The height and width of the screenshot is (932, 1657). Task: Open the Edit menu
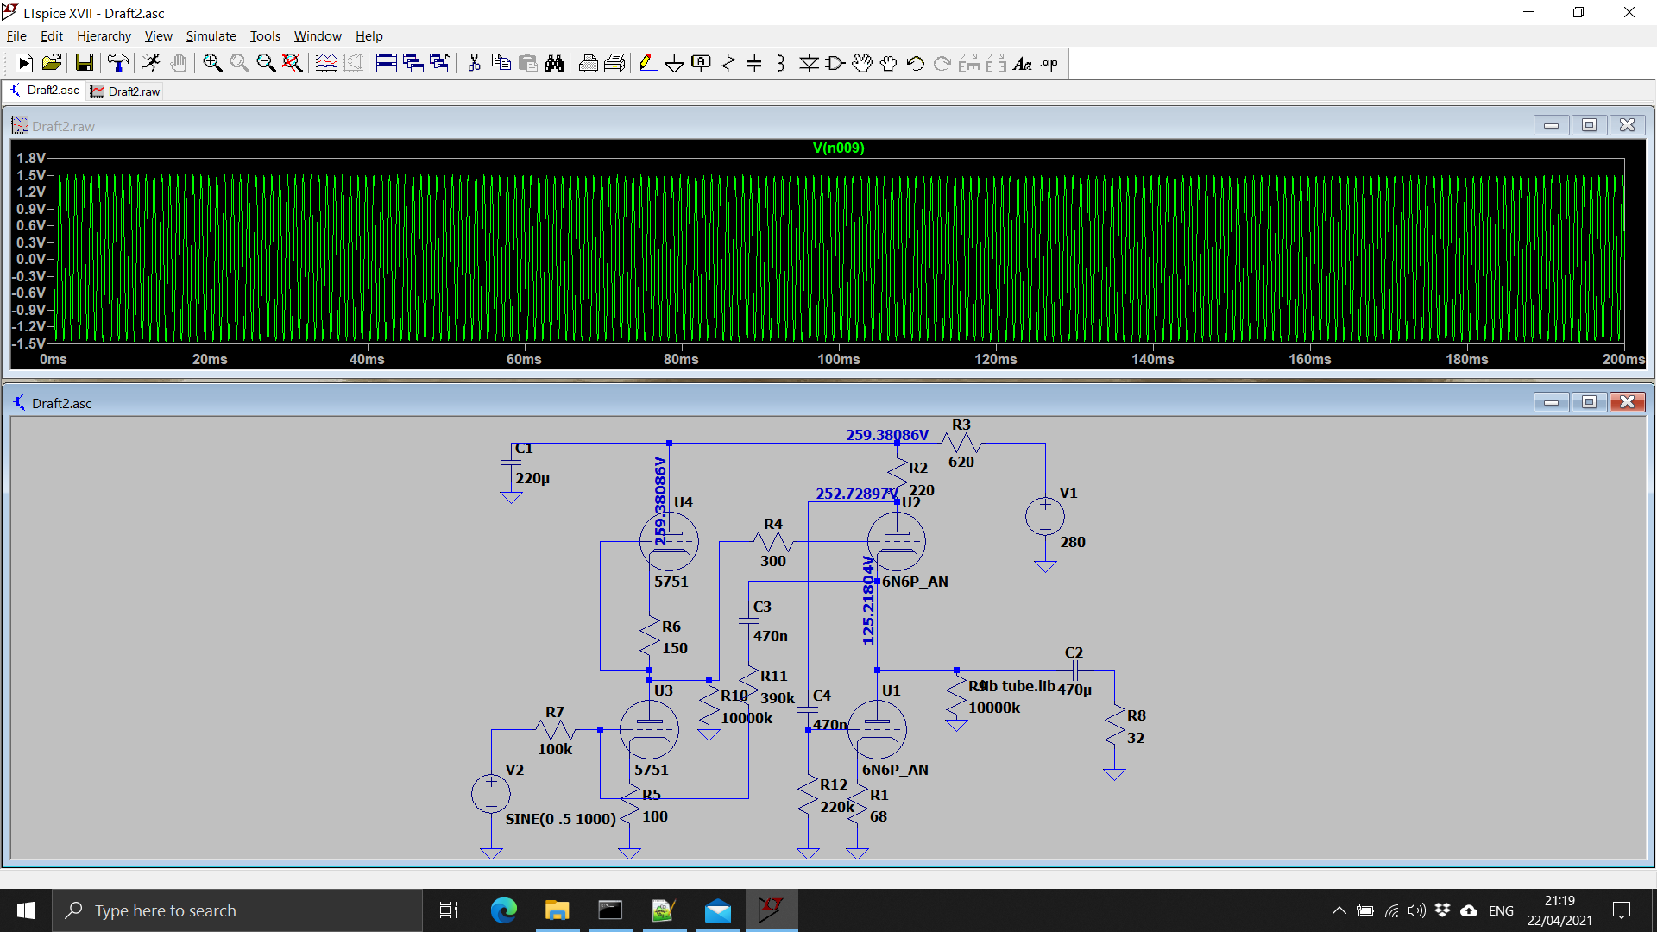point(52,35)
